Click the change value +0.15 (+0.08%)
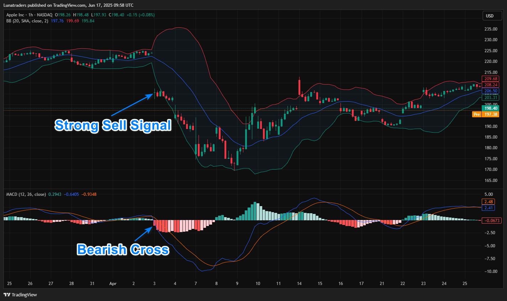The height and width of the screenshot is (301, 507). point(141,15)
